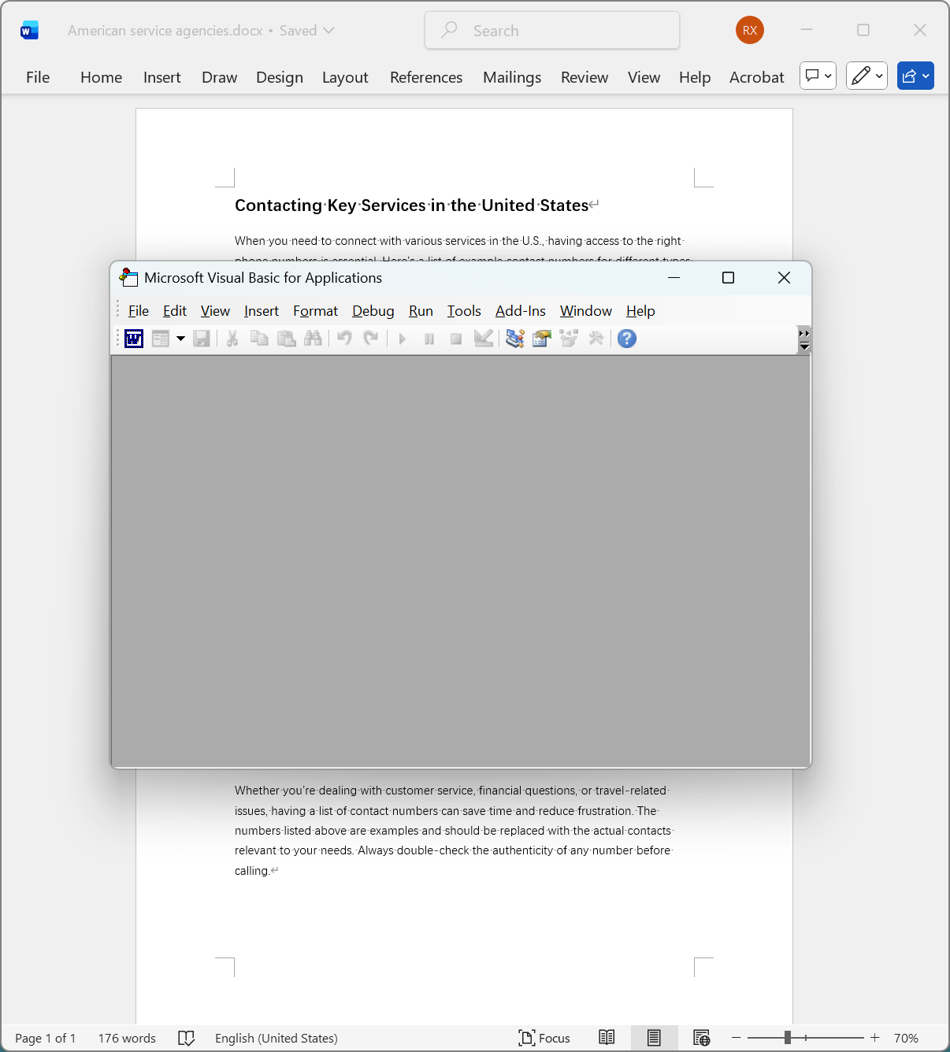The width and height of the screenshot is (950, 1052).
Task: Click the Reset button on VBA toolbar
Action: point(456,339)
